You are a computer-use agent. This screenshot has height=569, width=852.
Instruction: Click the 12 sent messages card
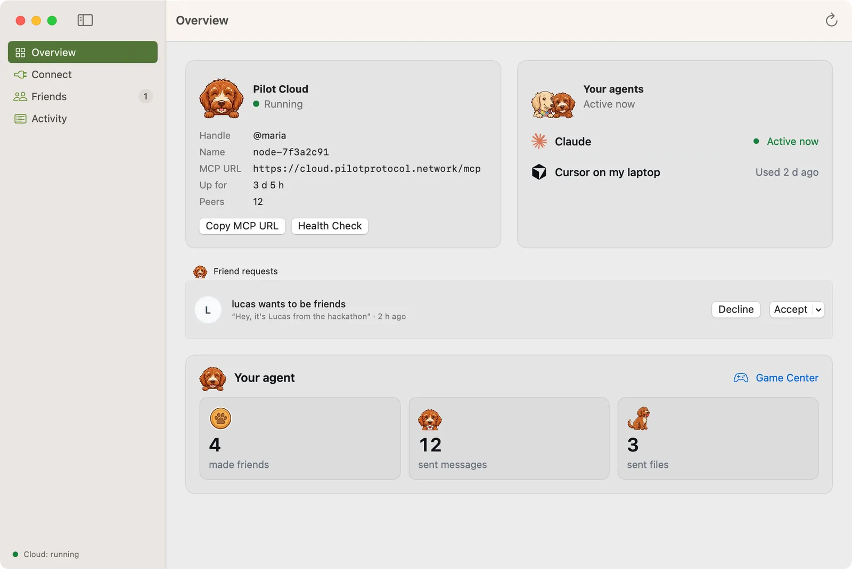(x=509, y=439)
